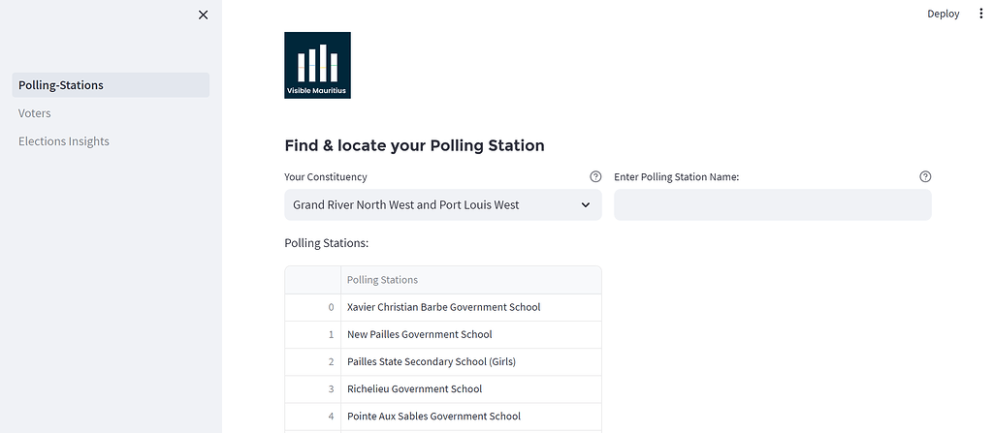
Task: Select Xavier Christian Barbe Government School row
Action: coord(443,307)
